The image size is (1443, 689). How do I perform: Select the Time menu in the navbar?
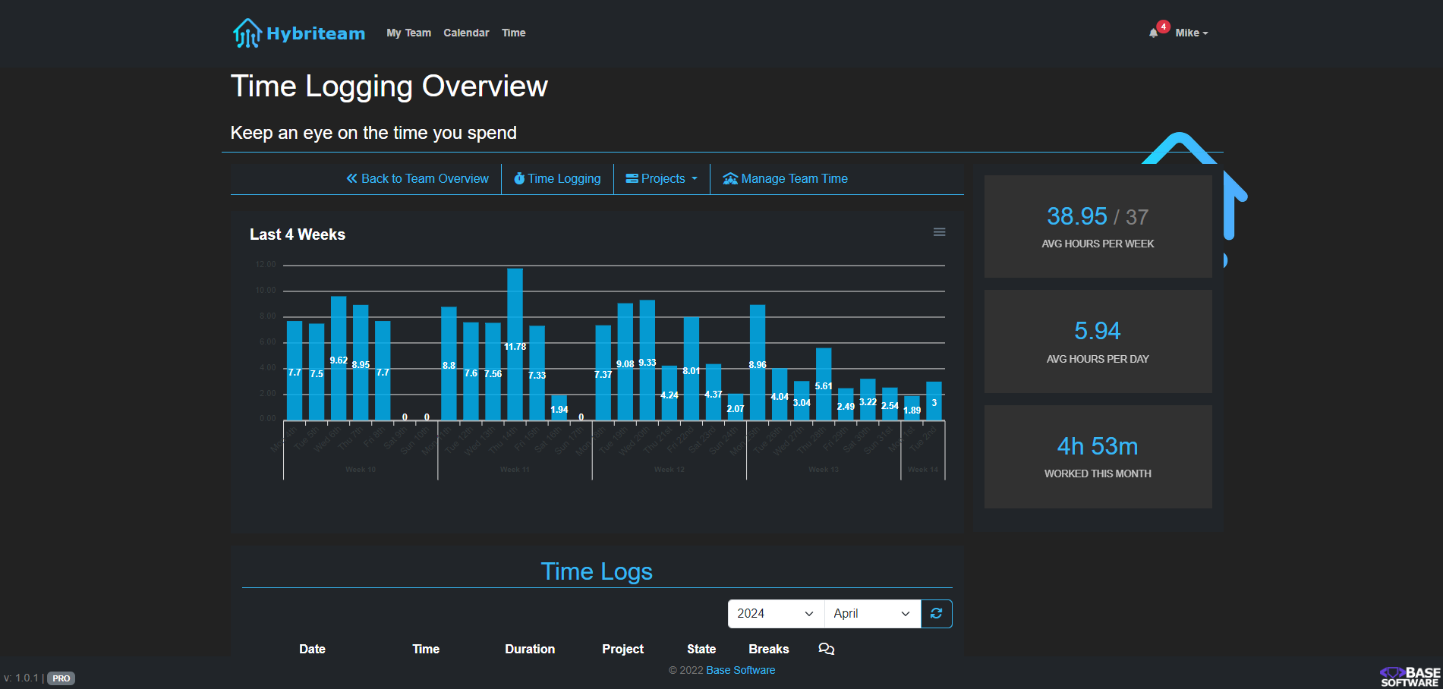(513, 33)
